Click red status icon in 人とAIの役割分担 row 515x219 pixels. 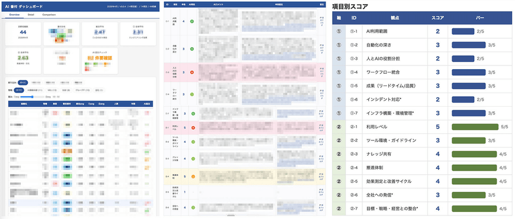192,72
